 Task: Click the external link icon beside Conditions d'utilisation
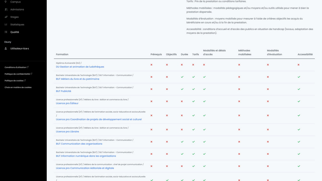coord(28,67)
